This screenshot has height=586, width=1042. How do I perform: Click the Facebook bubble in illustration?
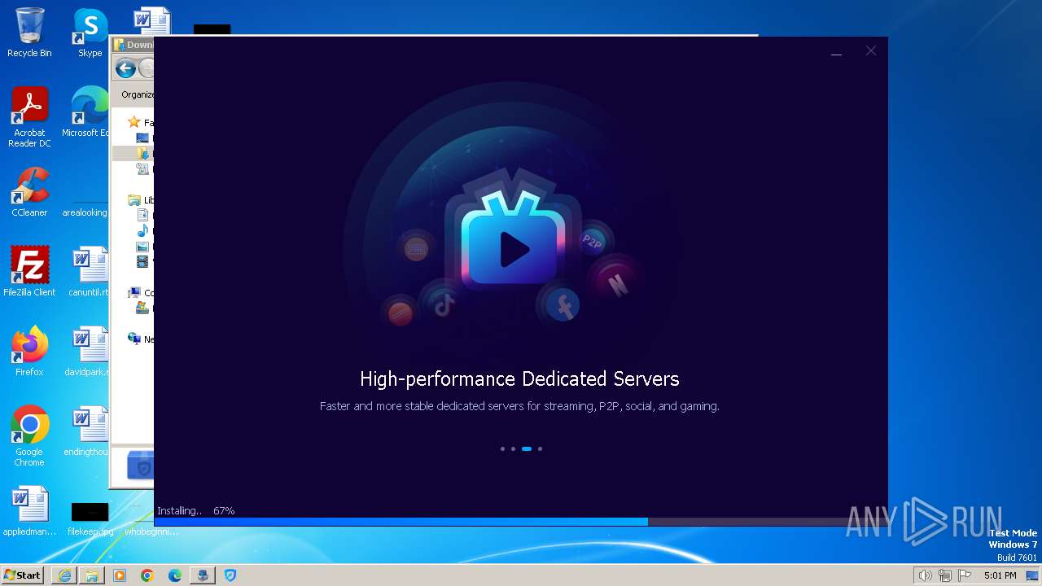[562, 306]
